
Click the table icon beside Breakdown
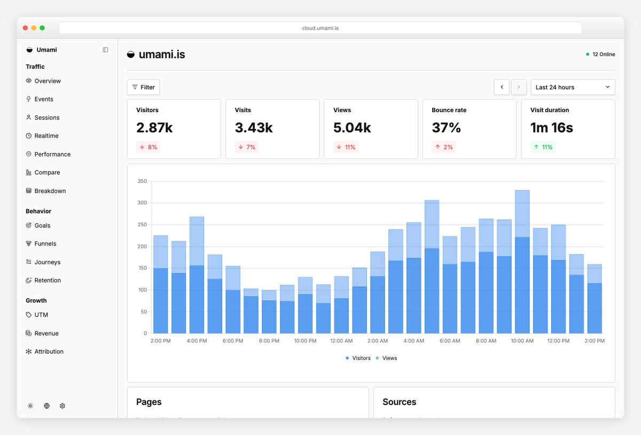tap(29, 191)
